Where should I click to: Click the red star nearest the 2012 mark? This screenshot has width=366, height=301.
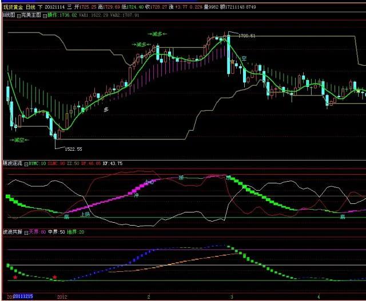(x=55, y=278)
